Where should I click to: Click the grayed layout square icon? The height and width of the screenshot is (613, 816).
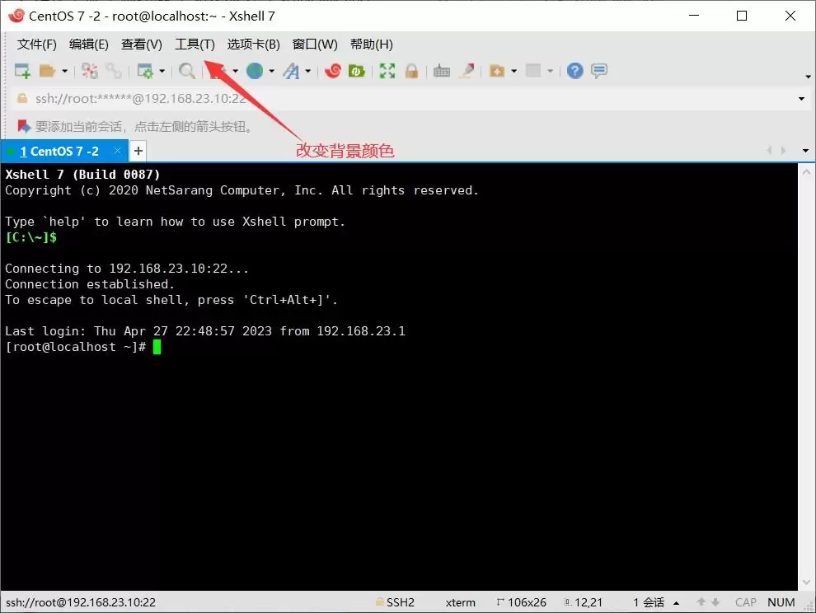[x=533, y=71]
